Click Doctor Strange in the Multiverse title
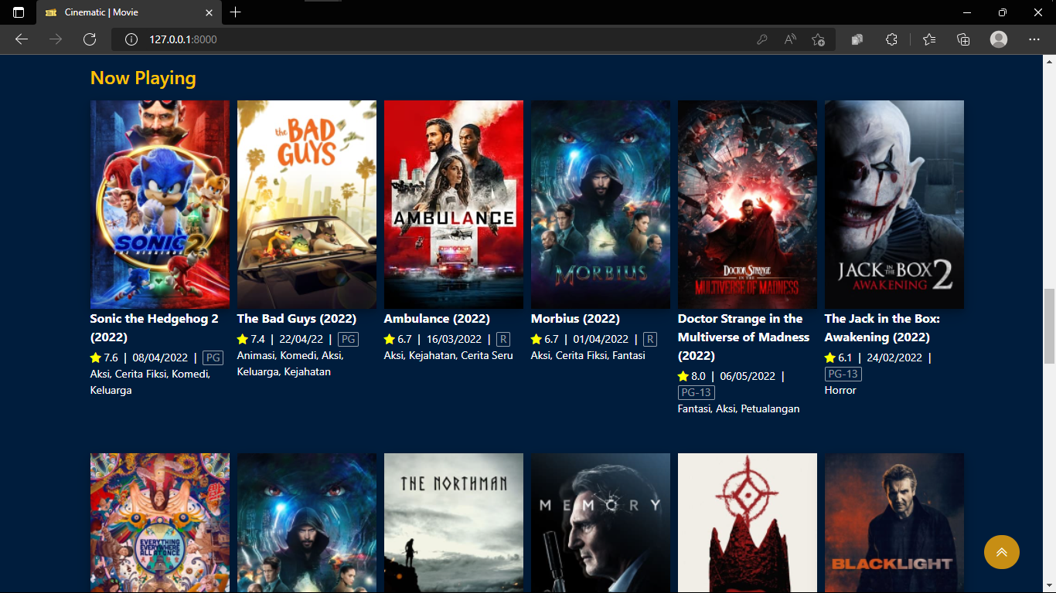 pyautogui.click(x=744, y=337)
